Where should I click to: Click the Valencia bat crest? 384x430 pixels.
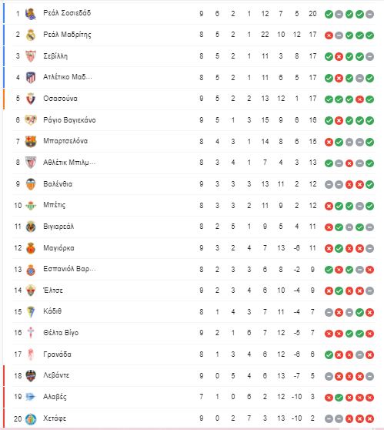(31, 184)
